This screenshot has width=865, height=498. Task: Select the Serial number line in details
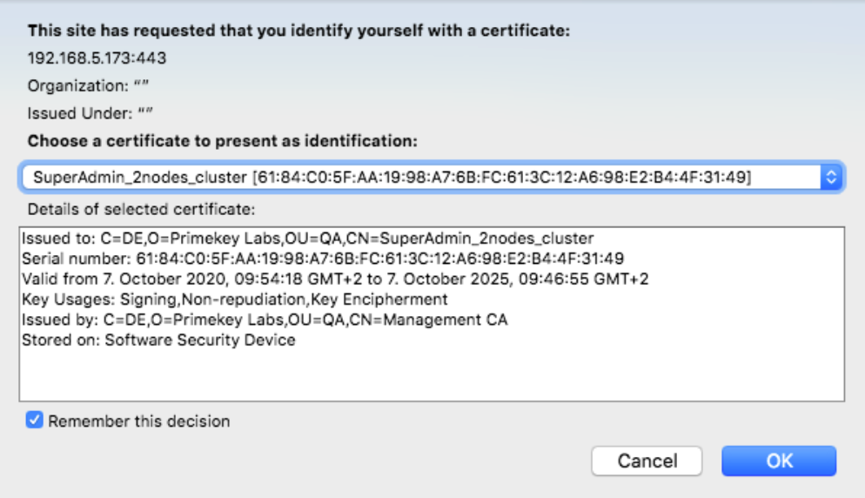(x=324, y=259)
